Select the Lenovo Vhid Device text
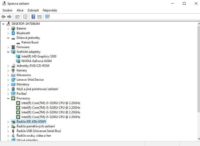200x146 pixels. click(30, 80)
